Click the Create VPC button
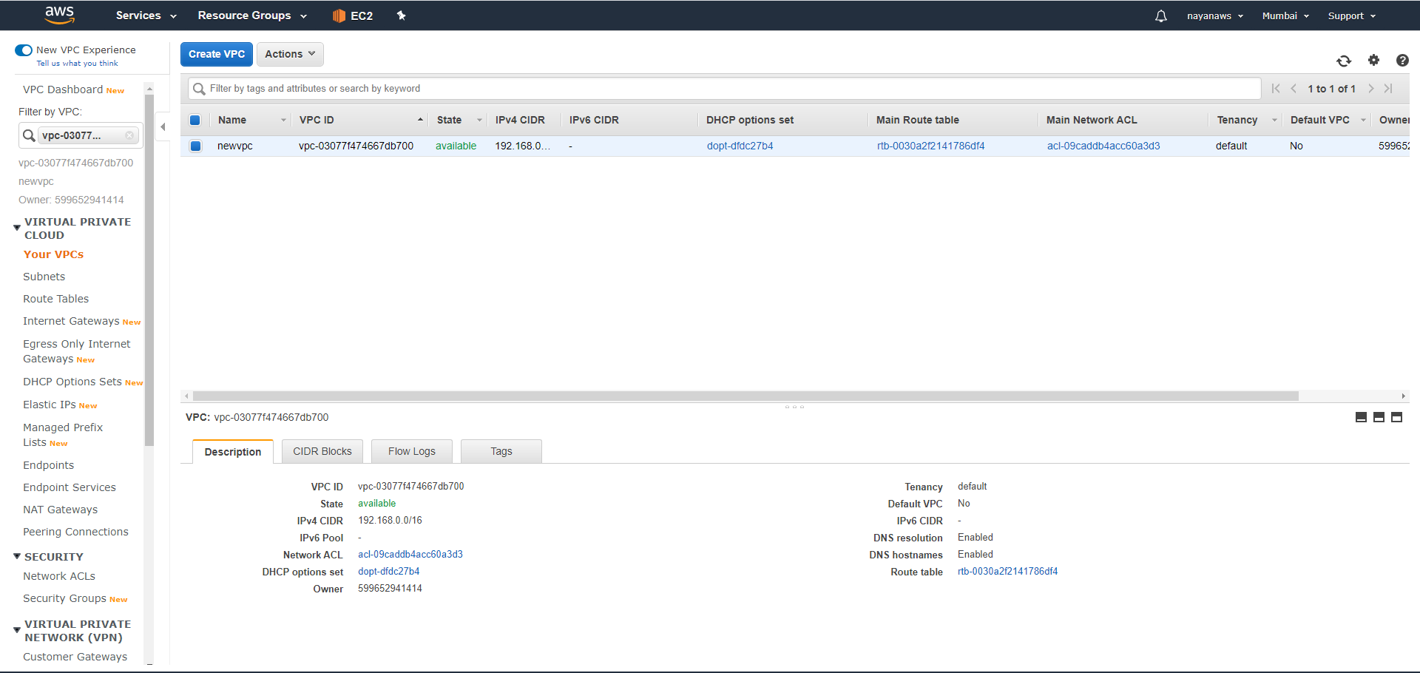1420x673 pixels. point(216,54)
